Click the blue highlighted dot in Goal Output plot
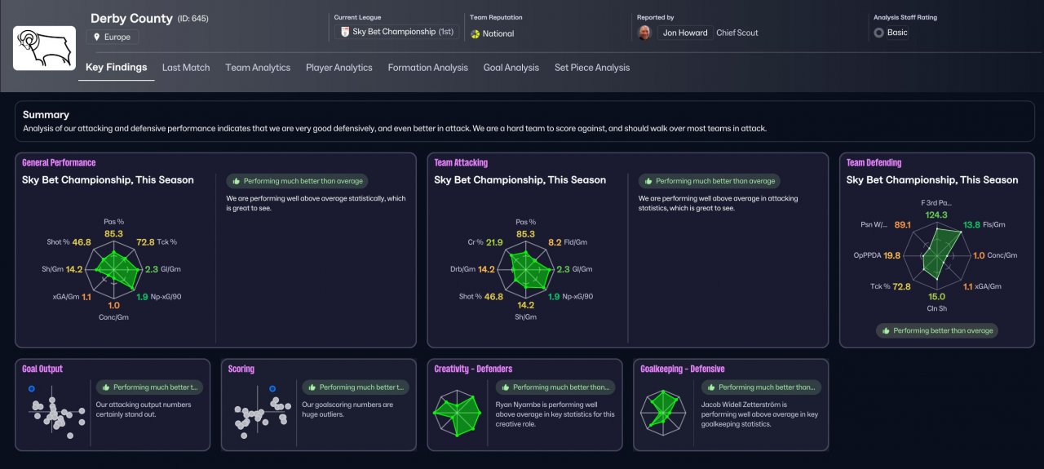1044x469 pixels. tap(30, 389)
